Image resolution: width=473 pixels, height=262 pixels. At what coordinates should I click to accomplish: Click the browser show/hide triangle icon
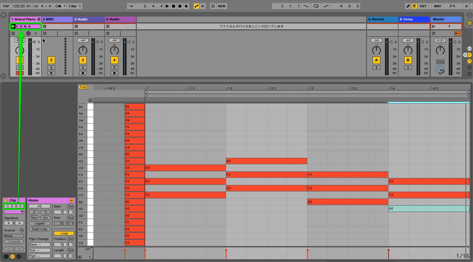(x=4, y=15)
